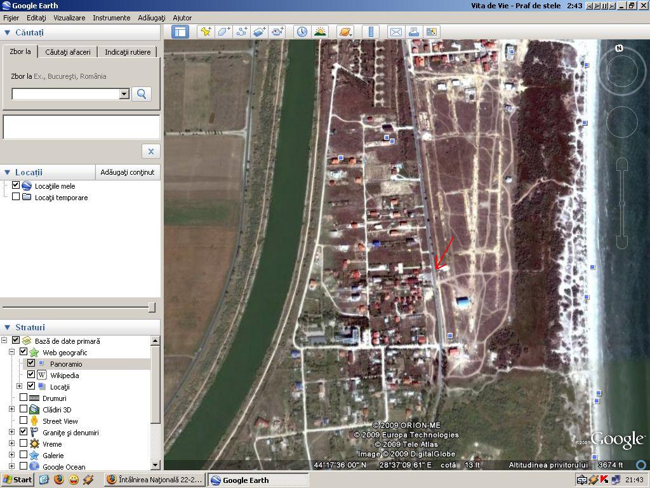Collapse the Căutați panel
Image resolution: width=650 pixels, height=488 pixels.
[x=8, y=32]
